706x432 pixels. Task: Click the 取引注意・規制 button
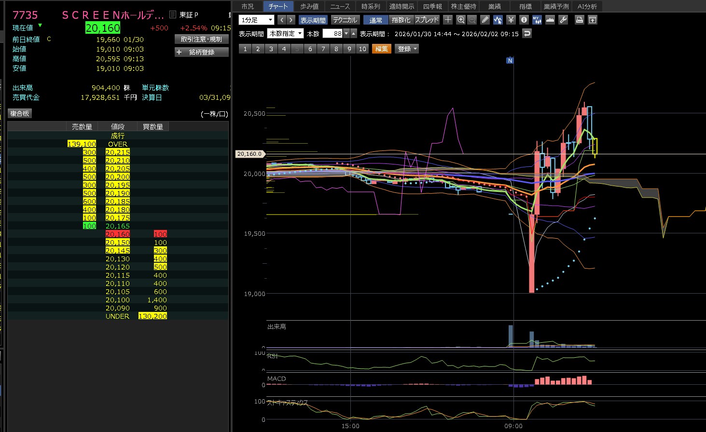point(201,39)
